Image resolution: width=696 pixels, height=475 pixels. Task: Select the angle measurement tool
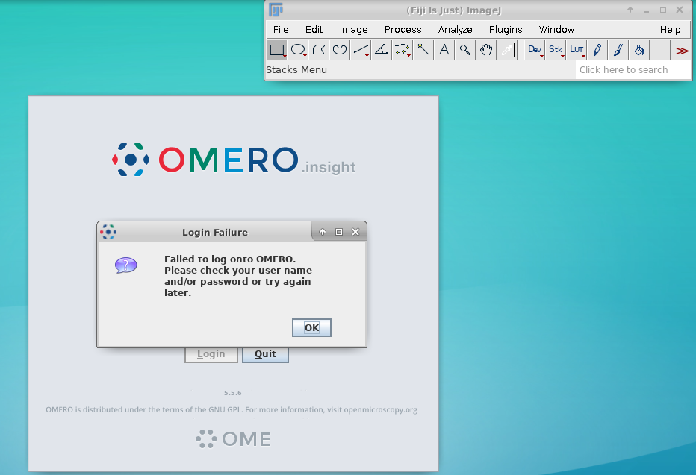pos(382,49)
